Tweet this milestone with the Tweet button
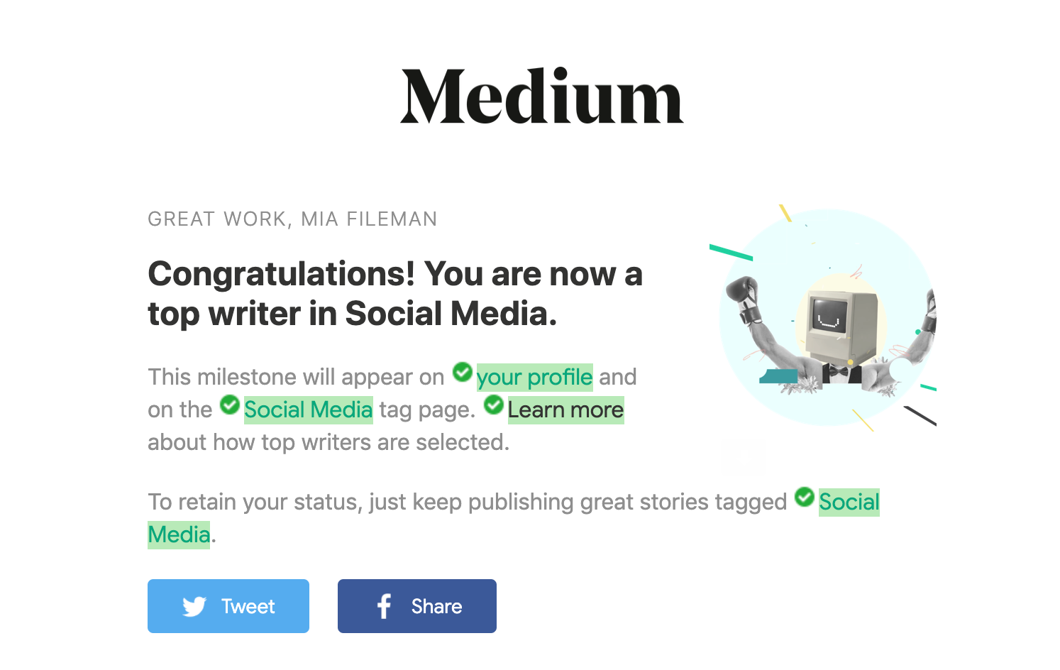The width and height of the screenshot is (1060, 670). pos(228,606)
